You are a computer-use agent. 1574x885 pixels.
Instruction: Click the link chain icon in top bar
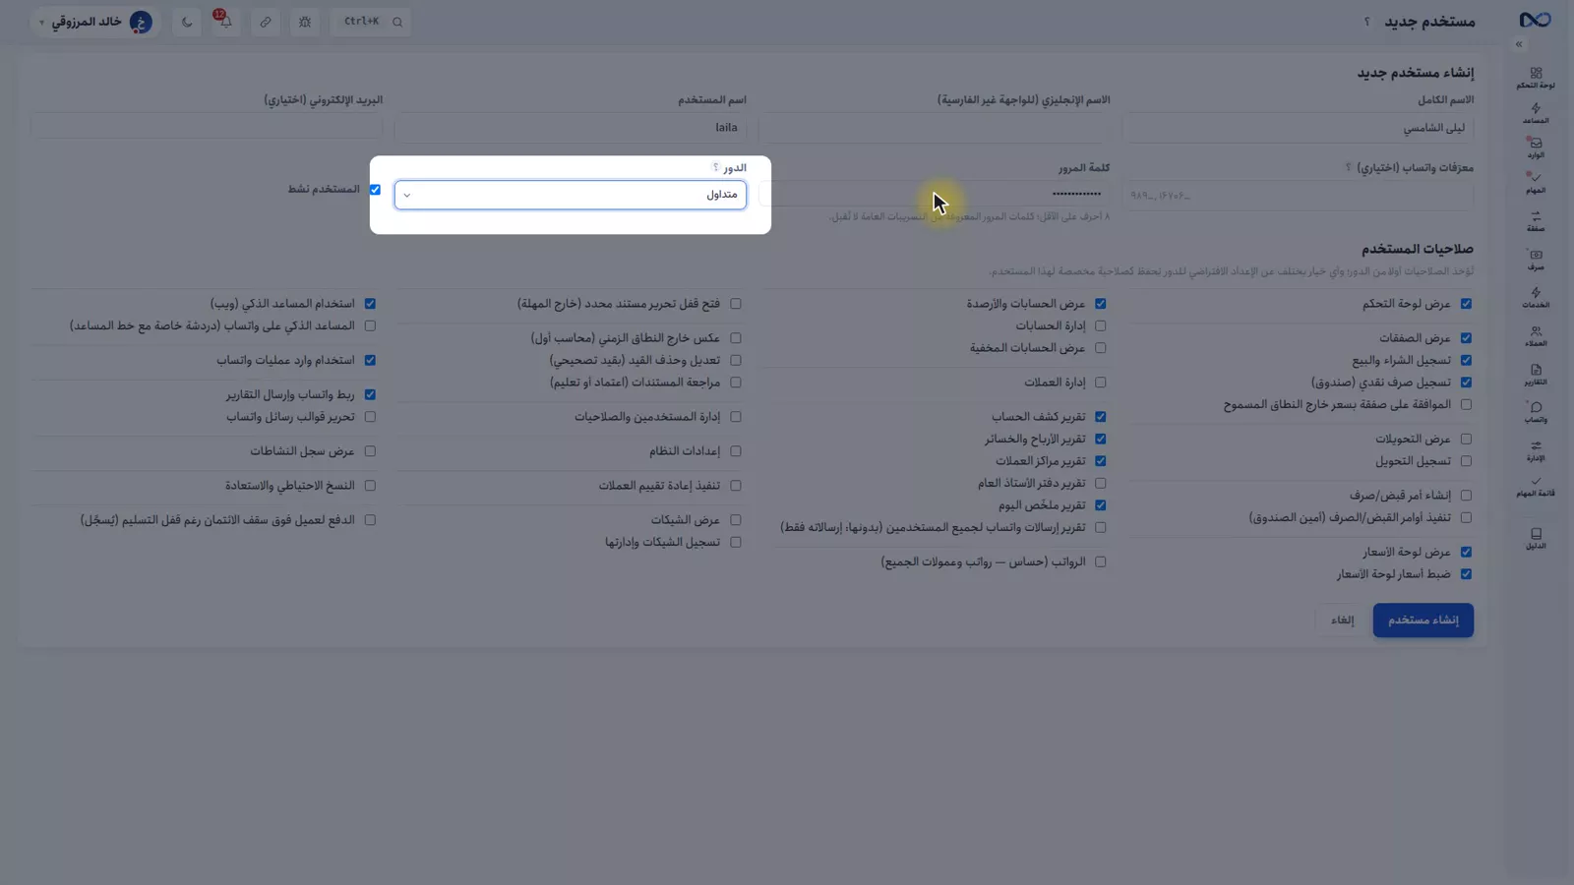pos(266,22)
